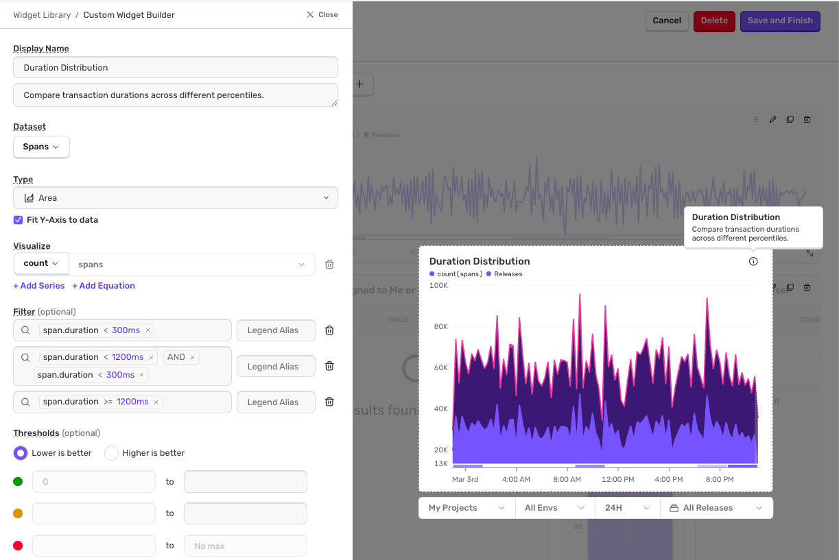This screenshot has height=560, width=839.
Task: Close the Custom Widget Builder panel
Action: [x=322, y=14]
